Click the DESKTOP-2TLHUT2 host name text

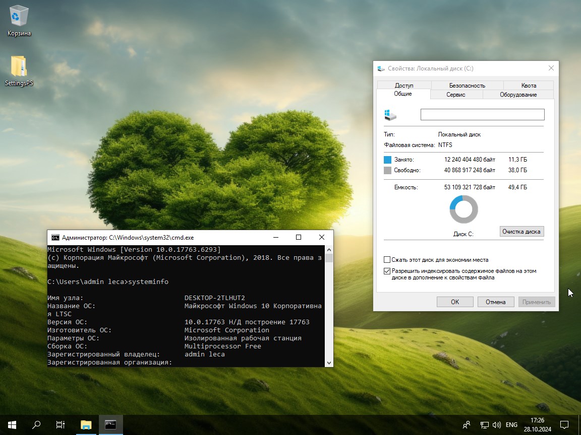[214, 298]
